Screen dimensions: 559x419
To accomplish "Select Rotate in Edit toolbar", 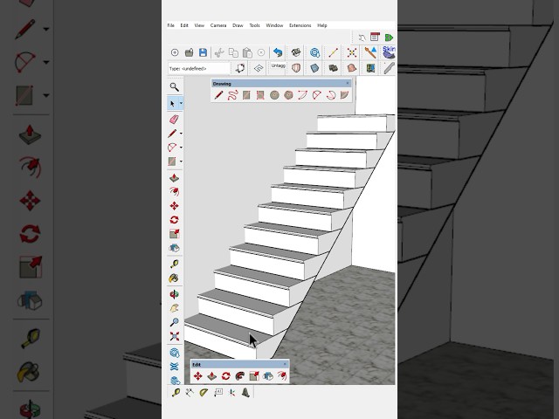I will coord(225,376).
